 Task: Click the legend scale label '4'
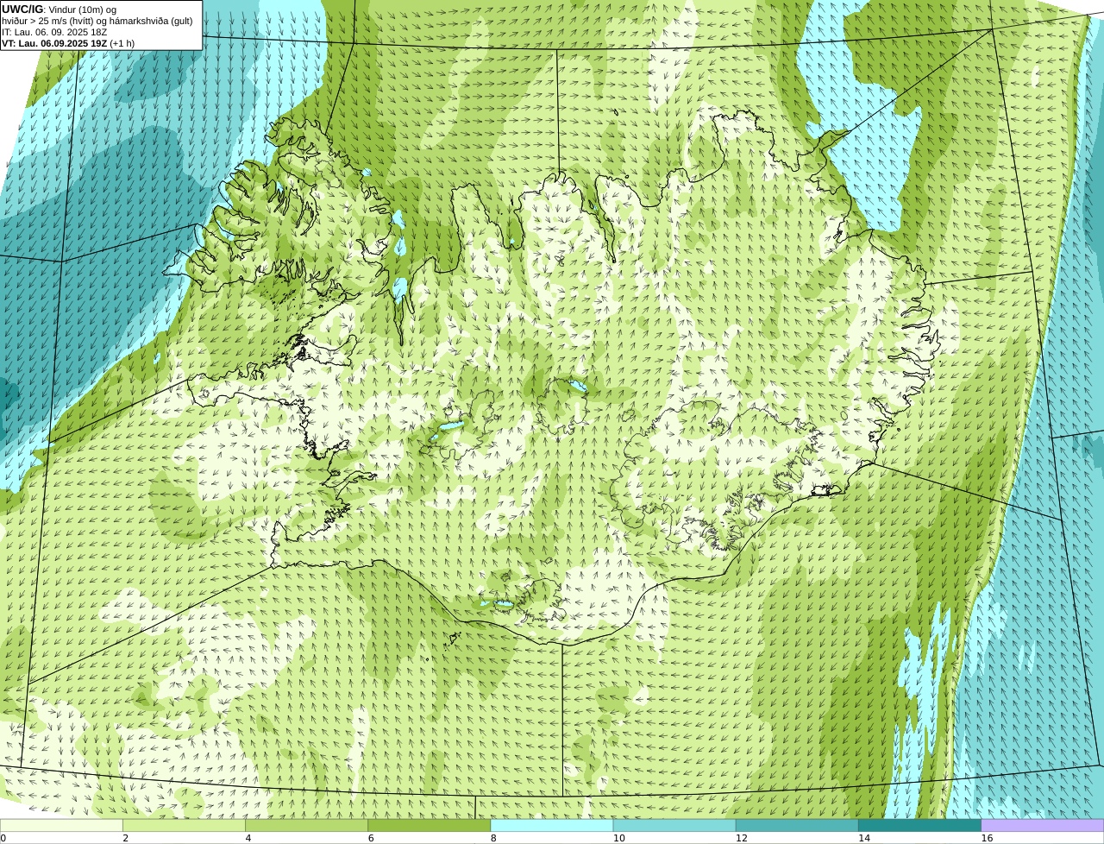click(248, 838)
